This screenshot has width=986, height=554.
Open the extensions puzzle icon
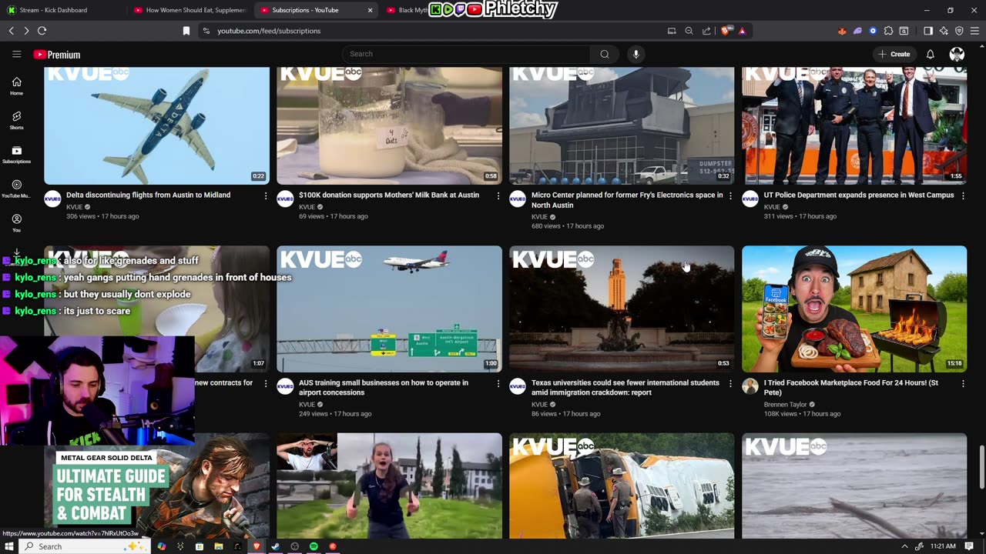coord(888,31)
